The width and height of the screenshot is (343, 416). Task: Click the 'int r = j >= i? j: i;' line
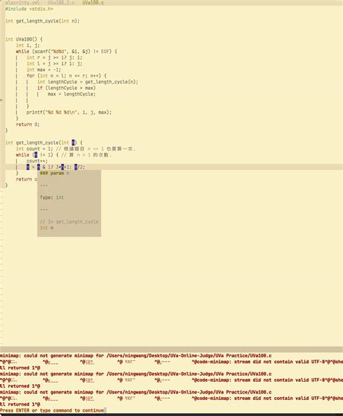tap(54, 57)
